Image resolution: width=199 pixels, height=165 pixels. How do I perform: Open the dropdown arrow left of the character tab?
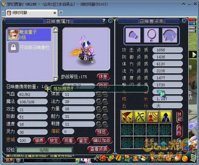point(3,12)
